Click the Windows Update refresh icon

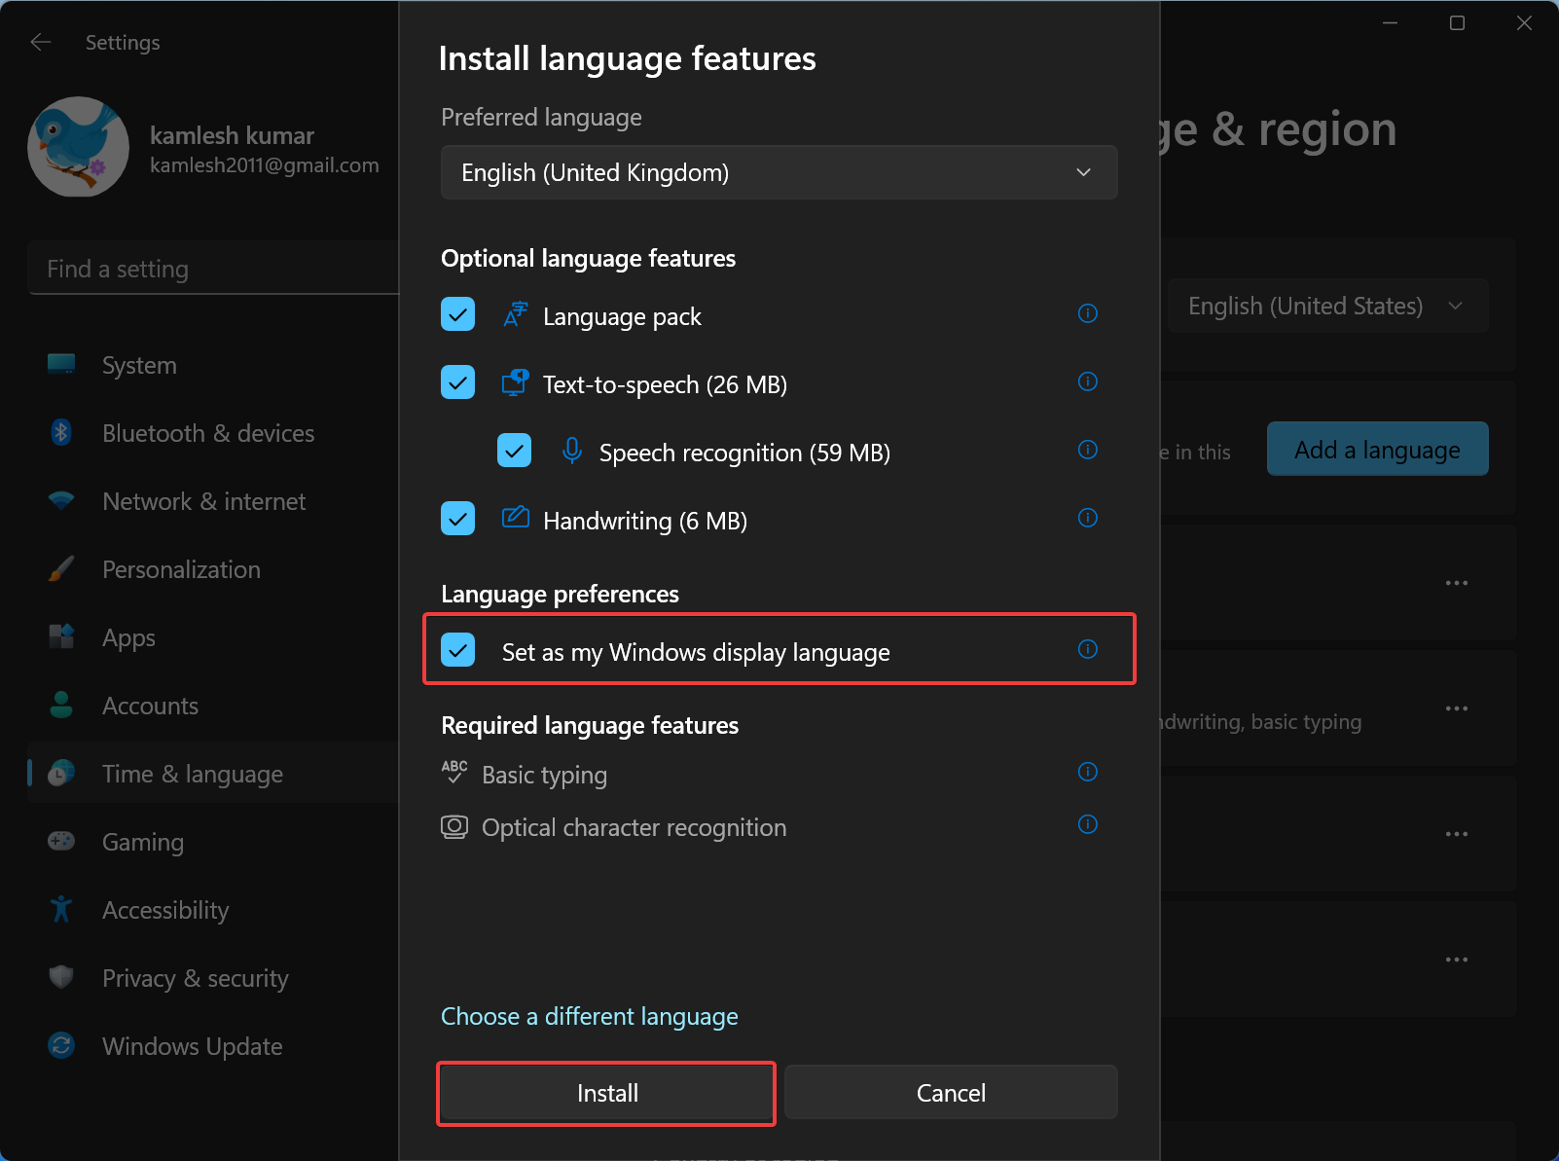pyautogui.click(x=61, y=1045)
